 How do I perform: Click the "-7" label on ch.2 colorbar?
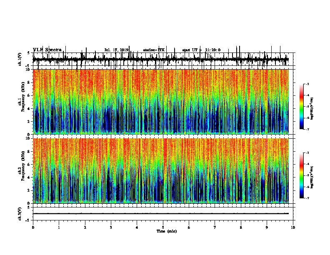[307, 198]
